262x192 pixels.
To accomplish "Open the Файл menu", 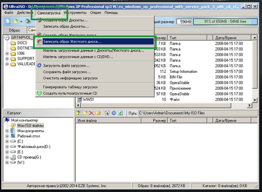I will point(9,13).
